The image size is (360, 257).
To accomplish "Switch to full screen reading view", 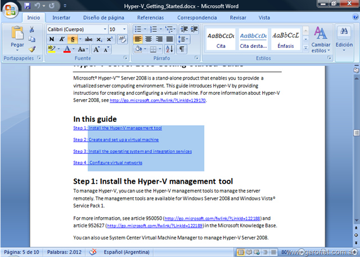I will coord(249,252).
